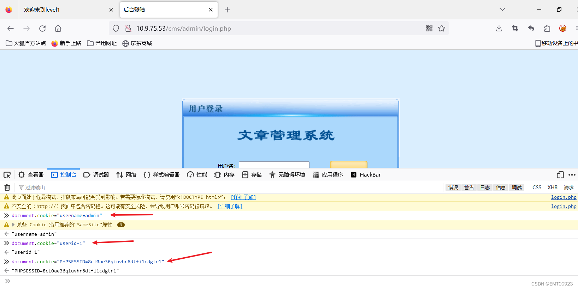Click the 用户名 input field
Viewport: 578px width, 289px height.
coord(274,165)
